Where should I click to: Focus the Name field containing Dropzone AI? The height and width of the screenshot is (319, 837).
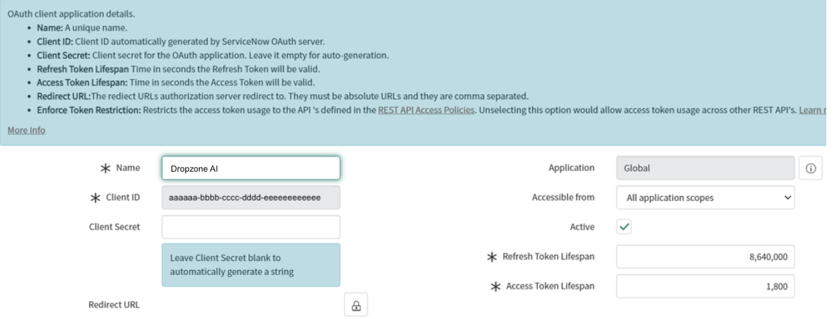pyautogui.click(x=251, y=168)
